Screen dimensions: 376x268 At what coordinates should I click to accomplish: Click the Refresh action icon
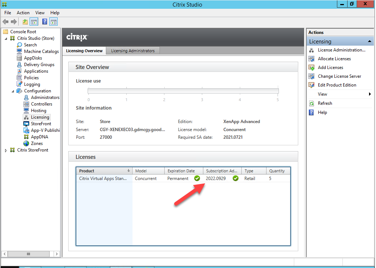coord(311,103)
